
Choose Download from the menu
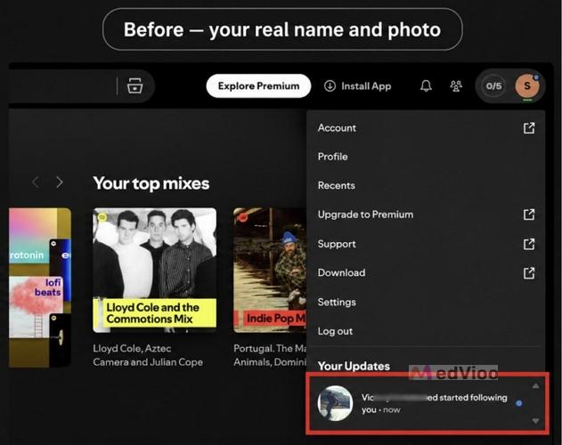pos(426,273)
